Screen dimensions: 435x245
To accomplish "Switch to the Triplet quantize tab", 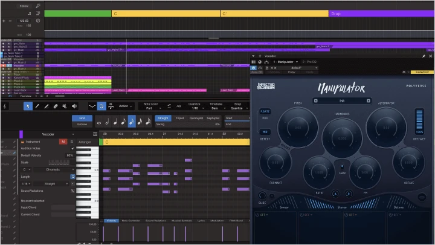I will (x=179, y=118).
